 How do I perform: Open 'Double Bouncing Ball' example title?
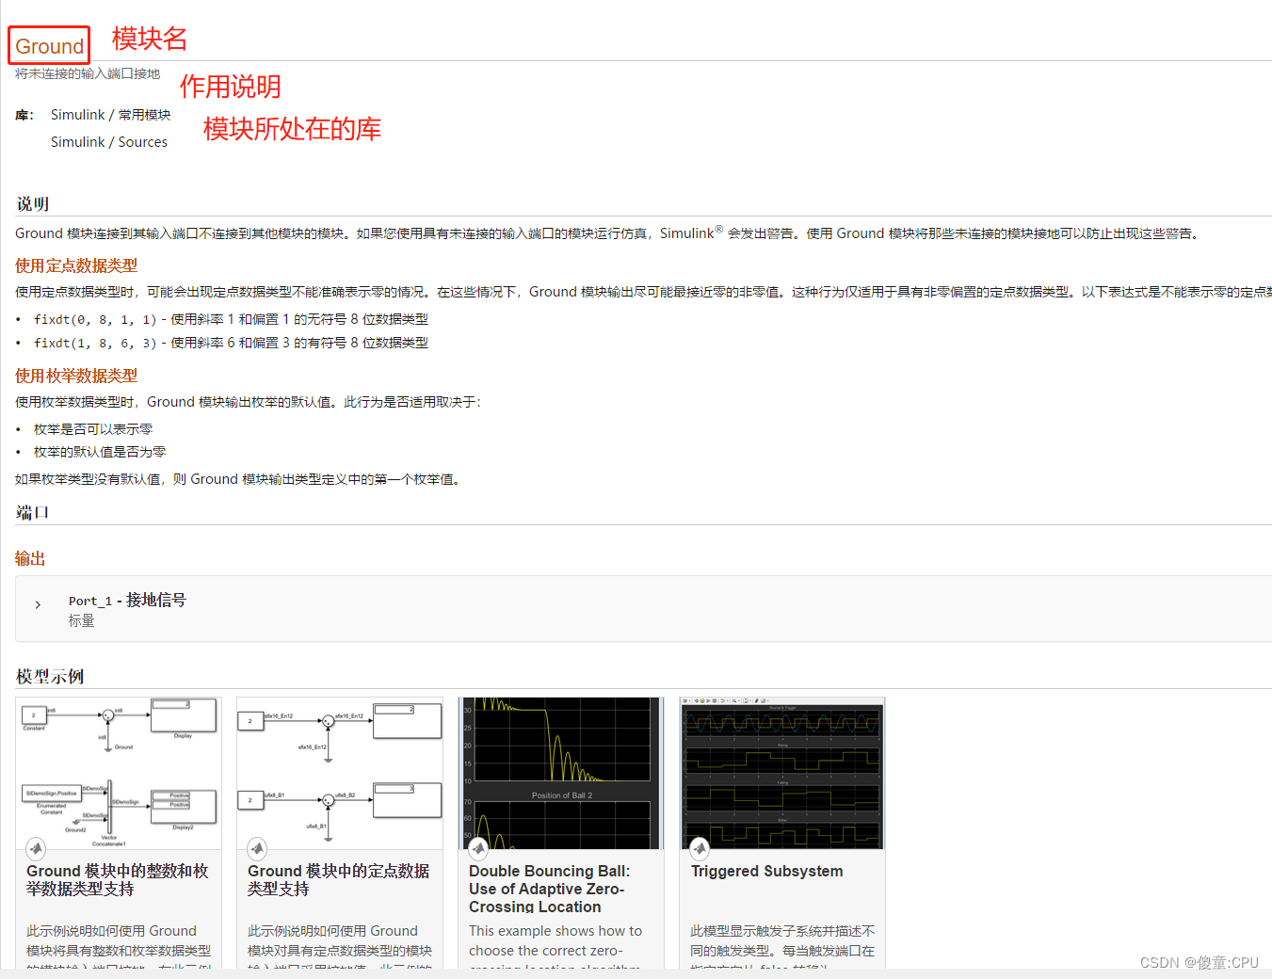point(550,889)
